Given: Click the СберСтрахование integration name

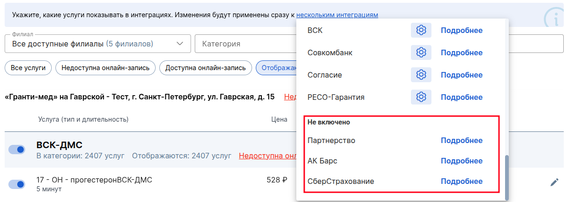Looking at the screenshot, I should click(341, 181).
